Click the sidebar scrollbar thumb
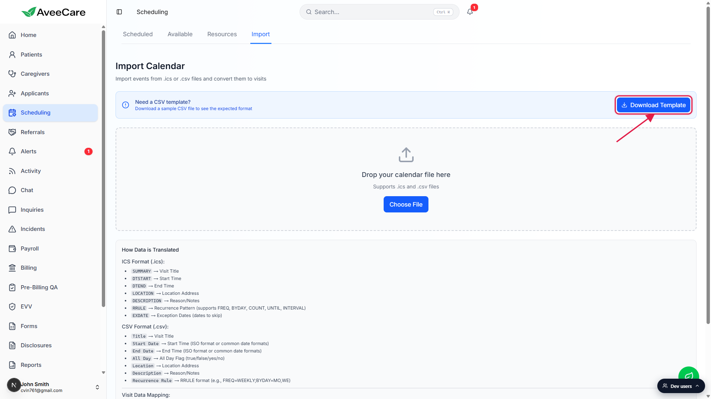Viewport: 711px width, 399px height. click(x=104, y=168)
